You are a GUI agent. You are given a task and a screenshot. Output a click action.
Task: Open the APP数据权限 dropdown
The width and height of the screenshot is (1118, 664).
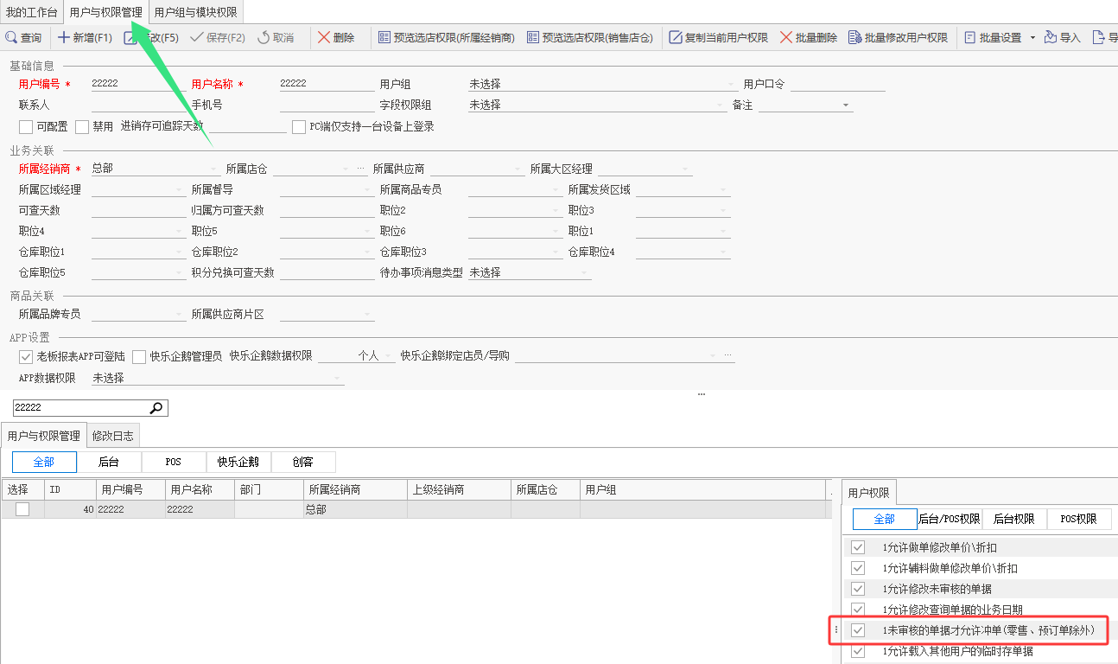[x=218, y=379]
